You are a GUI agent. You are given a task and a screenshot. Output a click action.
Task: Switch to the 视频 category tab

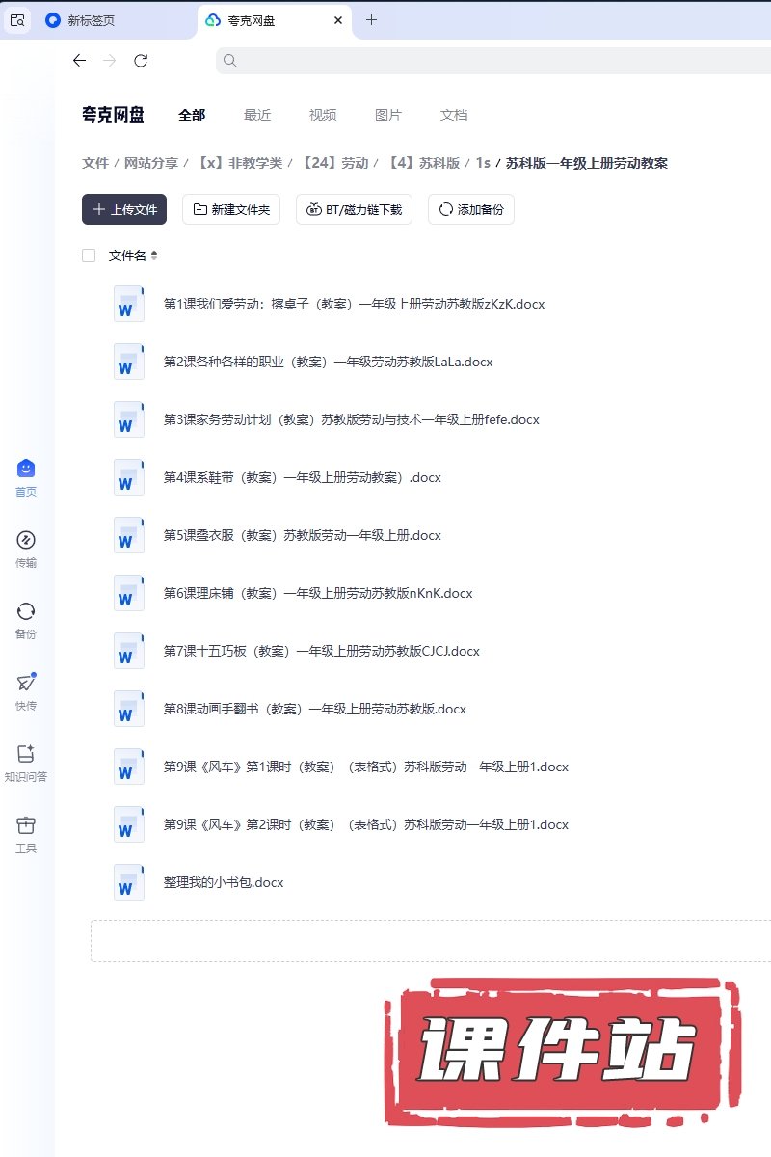click(x=323, y=115)
